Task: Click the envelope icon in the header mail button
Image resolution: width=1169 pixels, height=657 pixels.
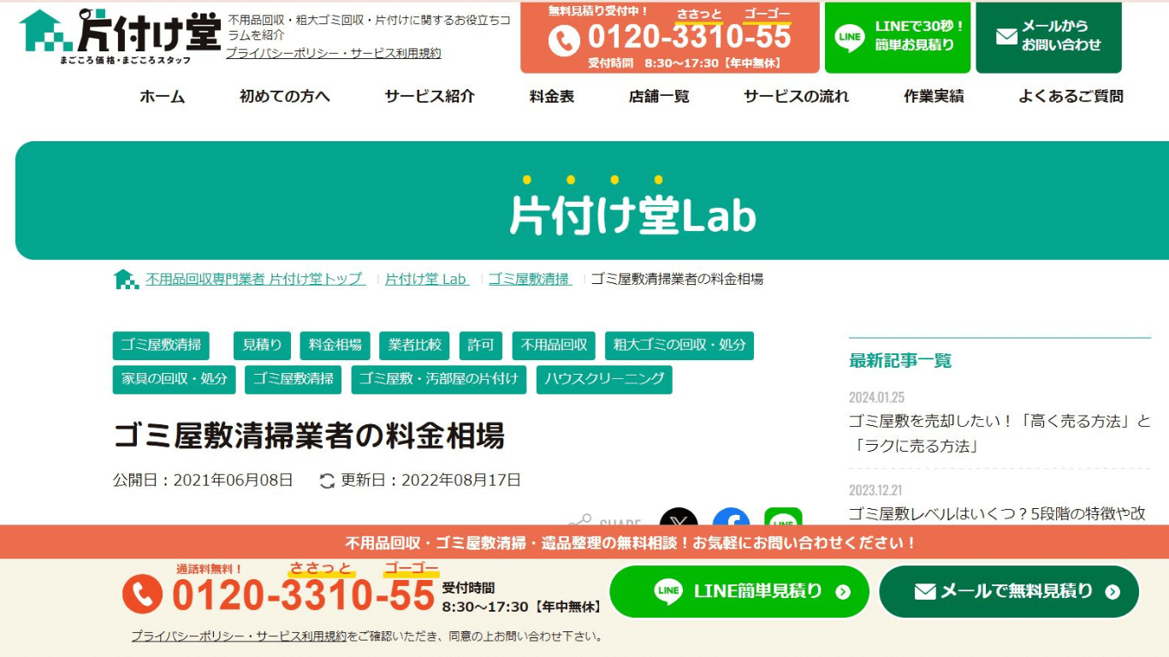Action: [1007, 37]
